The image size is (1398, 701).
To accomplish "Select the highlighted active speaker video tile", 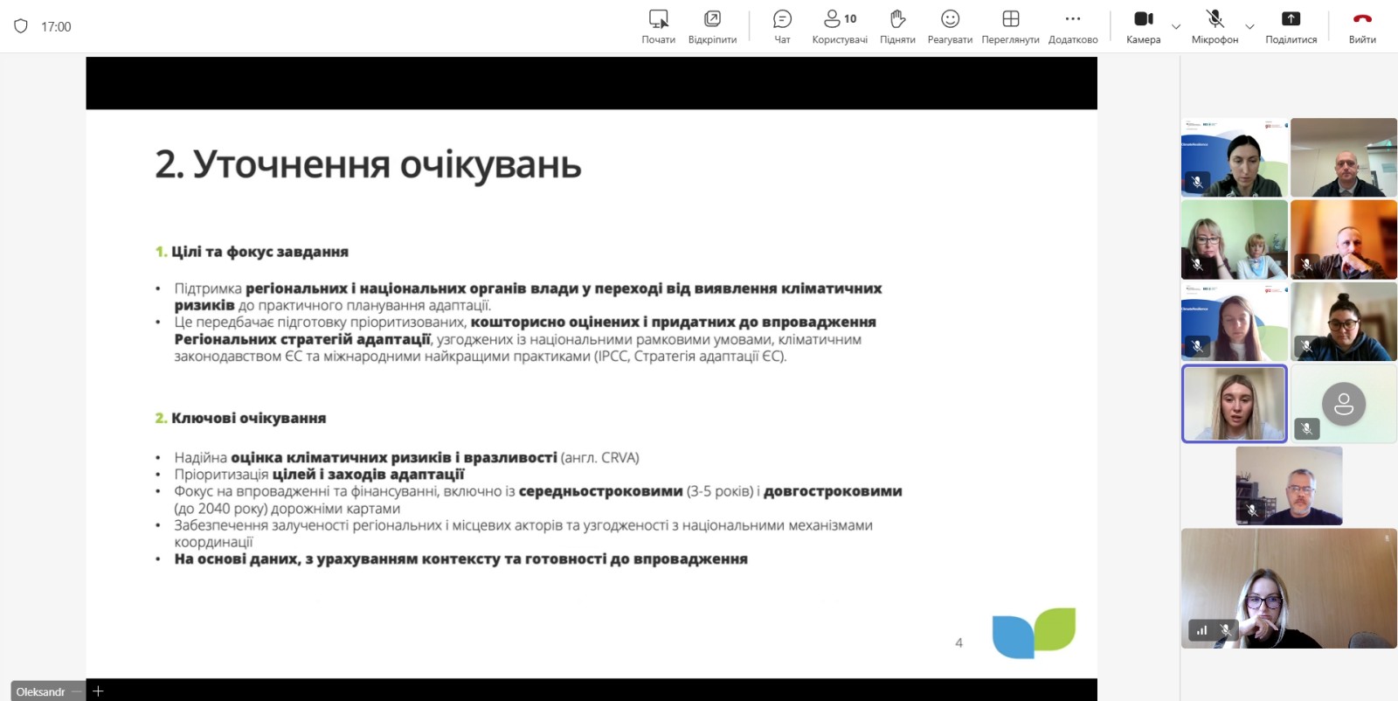I will 1234,404.
